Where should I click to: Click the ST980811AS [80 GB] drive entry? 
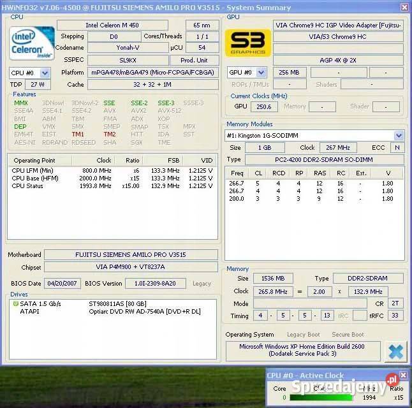(x=118, y=303)
